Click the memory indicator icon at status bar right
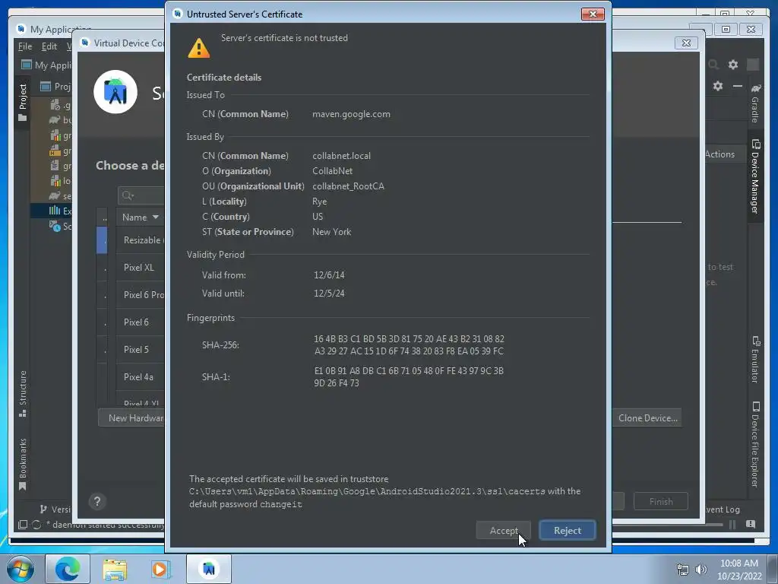The image size is (778, 584). tap(751, 525)
